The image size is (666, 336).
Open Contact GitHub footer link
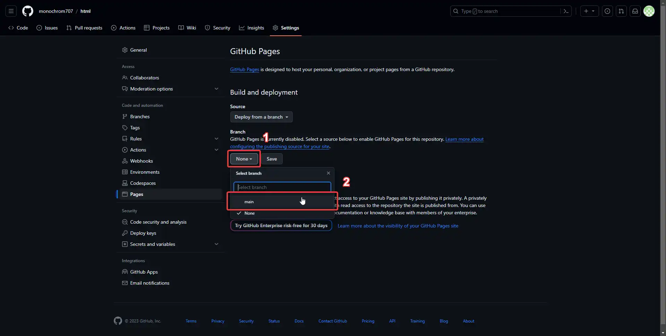[x=333, y=321]
